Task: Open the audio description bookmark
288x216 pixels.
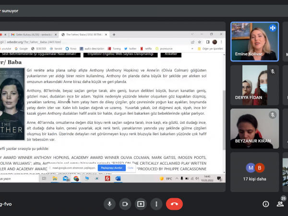Action: [x=92, y=48]
